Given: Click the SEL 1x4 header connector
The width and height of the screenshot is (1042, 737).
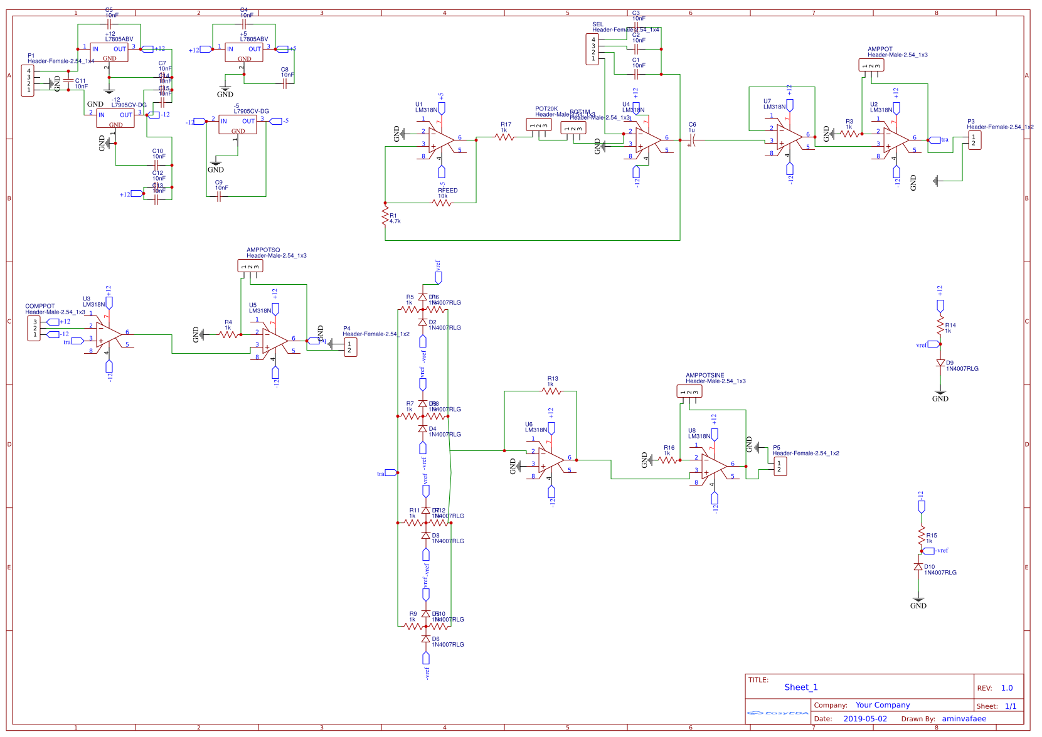Looking at the screenshot, I should pos(592,50).
